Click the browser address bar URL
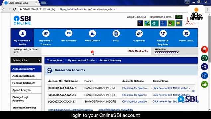The image size is (211, 119). (87, 9)
